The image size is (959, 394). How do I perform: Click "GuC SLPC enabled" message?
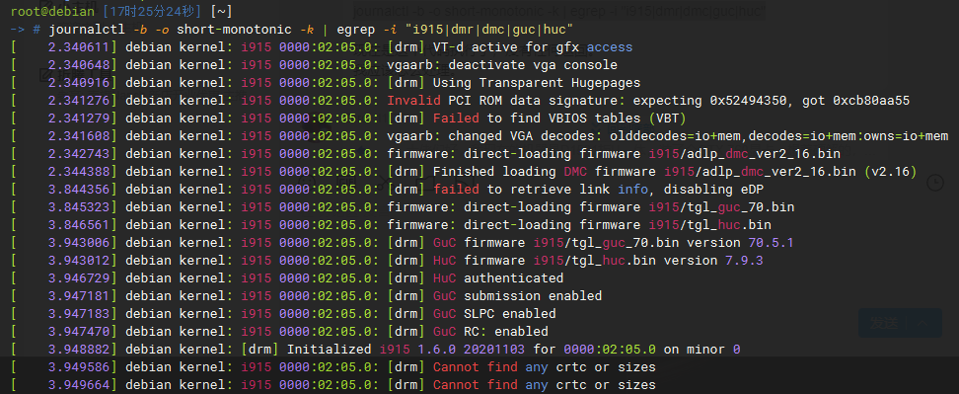pos(494,313)
